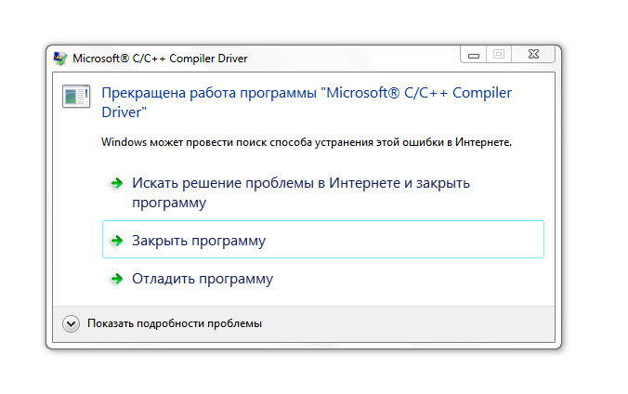The height and width of the screenshot is (394, 628).
Task: Click the word 'программу' under the search option
Action: 169,203
